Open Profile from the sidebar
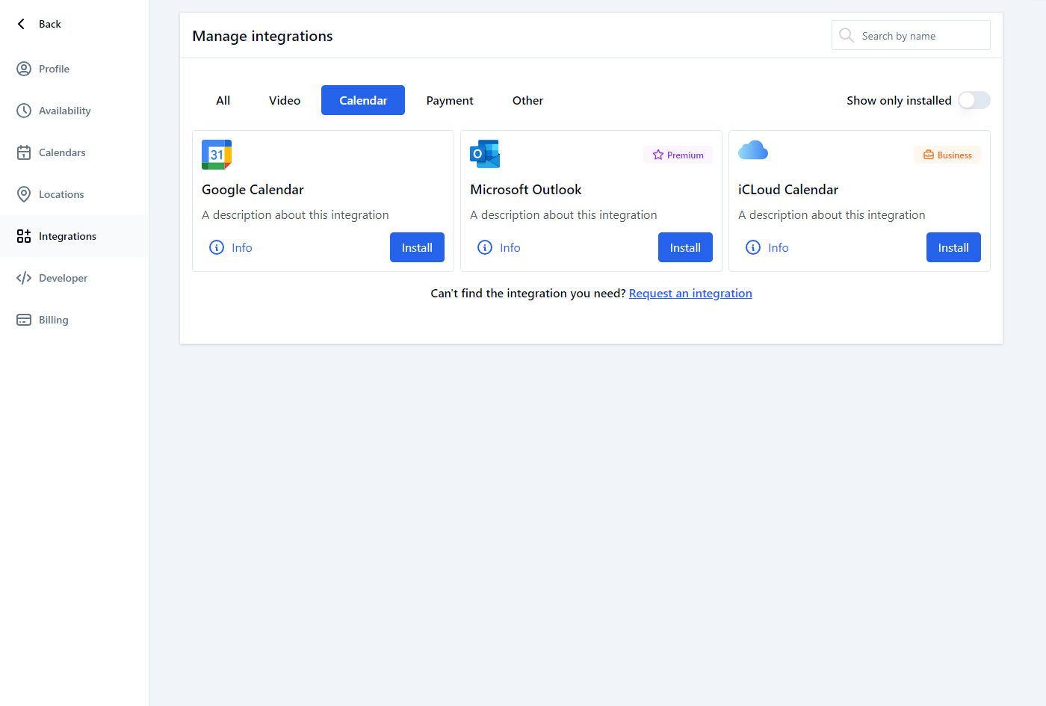This screenshot has width=1046, height=706. coord(54,69)
